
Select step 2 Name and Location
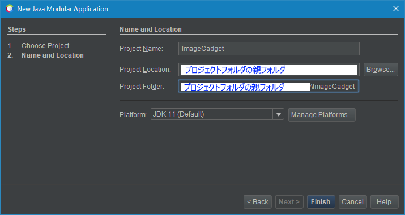53,55
